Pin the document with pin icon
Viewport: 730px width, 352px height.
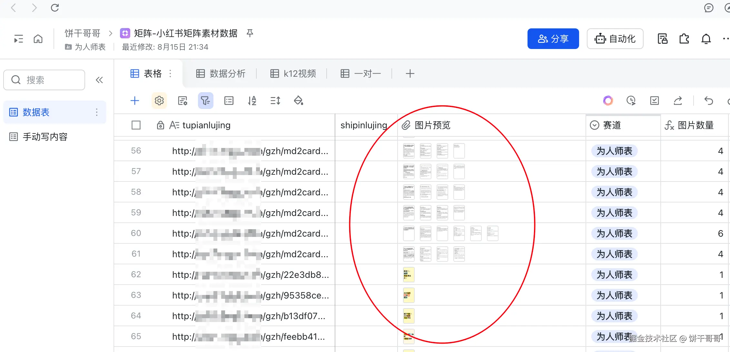250,33
